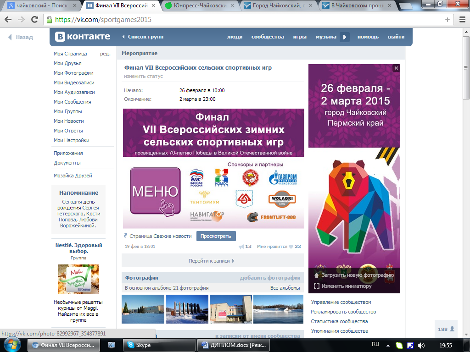Click the volume speaker tray icon
This screenshot has width=470, height=352.
421,346
